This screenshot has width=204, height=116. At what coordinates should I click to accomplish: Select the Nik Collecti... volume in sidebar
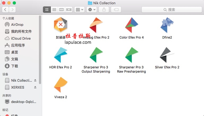(x=19, y=80)
